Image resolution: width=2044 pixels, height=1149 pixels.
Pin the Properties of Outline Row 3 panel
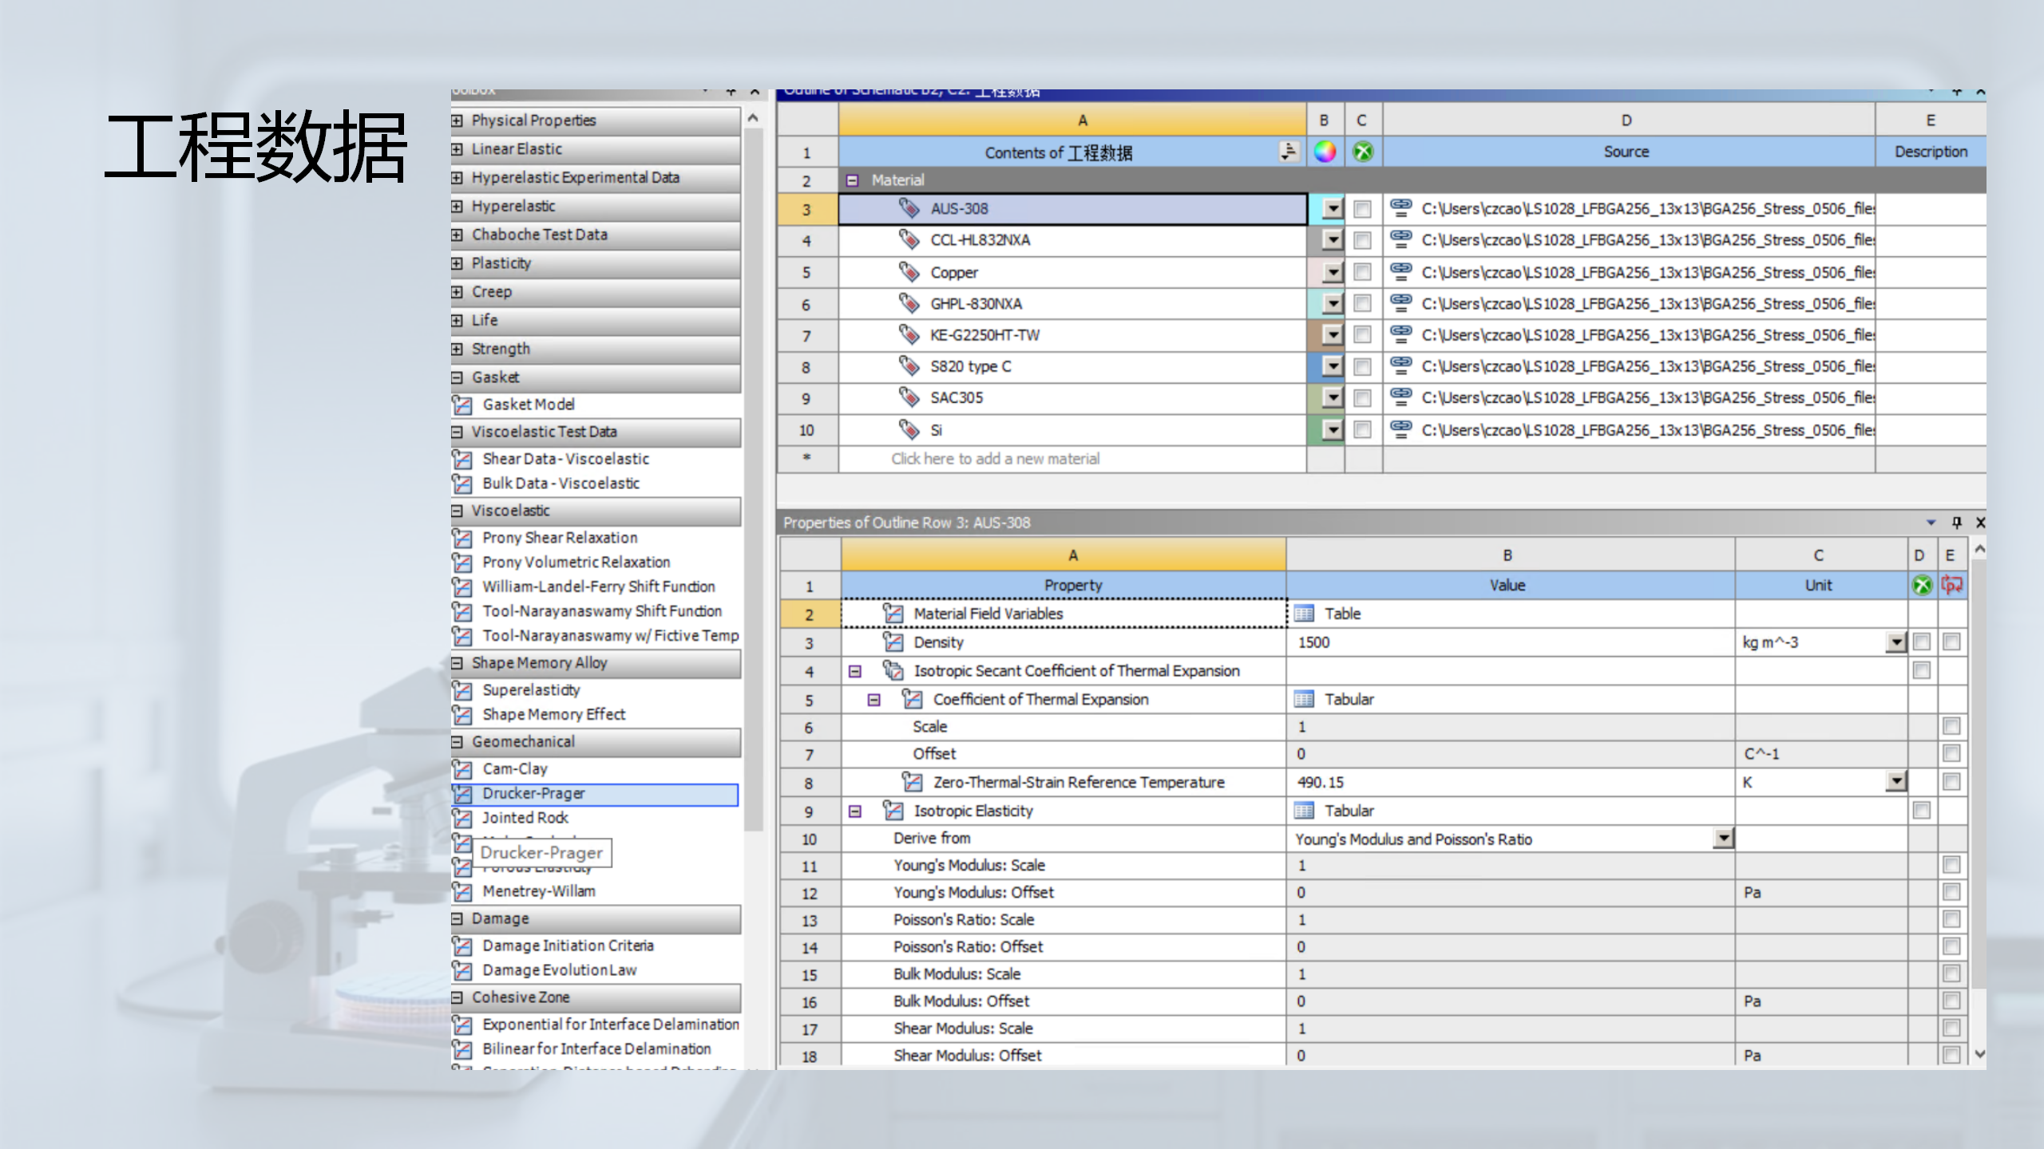pyautogui.click(x=1956, y=523)
